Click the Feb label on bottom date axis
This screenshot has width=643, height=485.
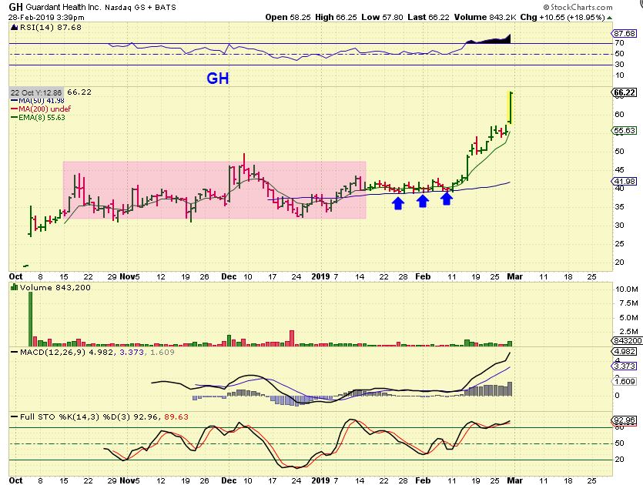pyautogui.click(x=423, y=480)
